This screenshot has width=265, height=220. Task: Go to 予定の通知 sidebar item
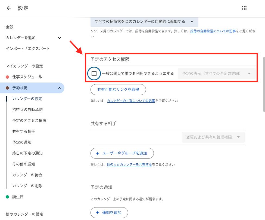pyautogui.click(x=22, y=142)
